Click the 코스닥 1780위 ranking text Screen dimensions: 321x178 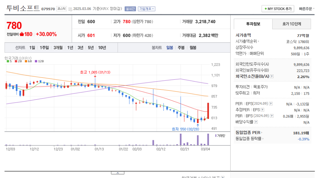[x=297, y=42]
